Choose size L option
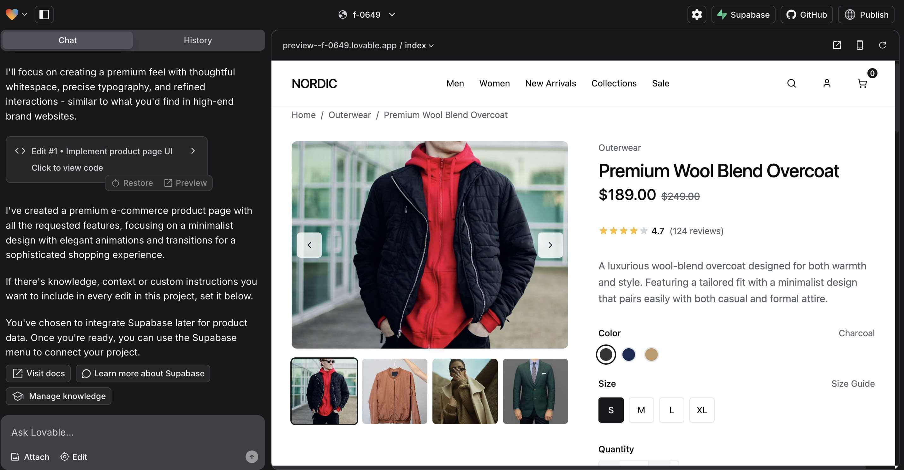Viewport: 904px width, 470px height. [x=671, y=410]
